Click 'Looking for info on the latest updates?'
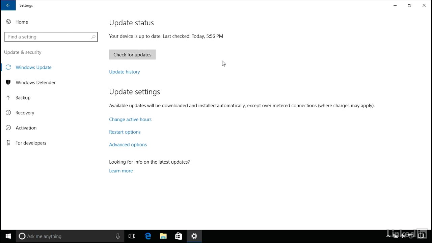This screenshot has width=432, height=243. (x=149, y=162)
